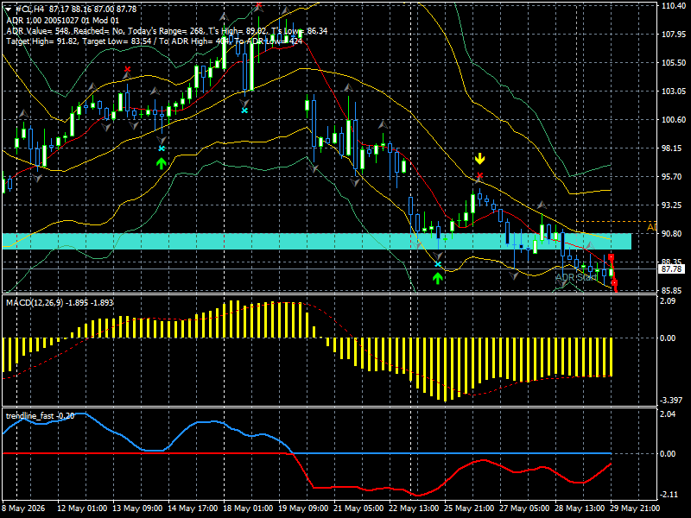The image size is (691, 518).
Task: Click the 90.80 price scale label
Action: pyautogui.click(x=674, y=233)
